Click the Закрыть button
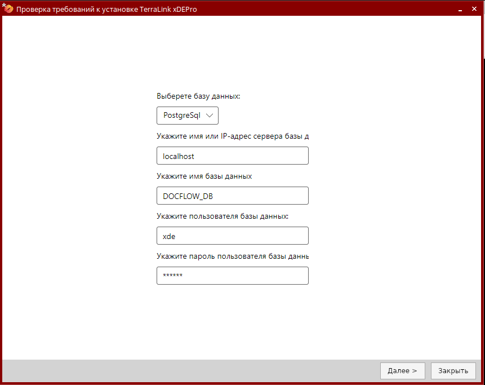The height and width of the screenshot is (385, 485). coord(453,371)
